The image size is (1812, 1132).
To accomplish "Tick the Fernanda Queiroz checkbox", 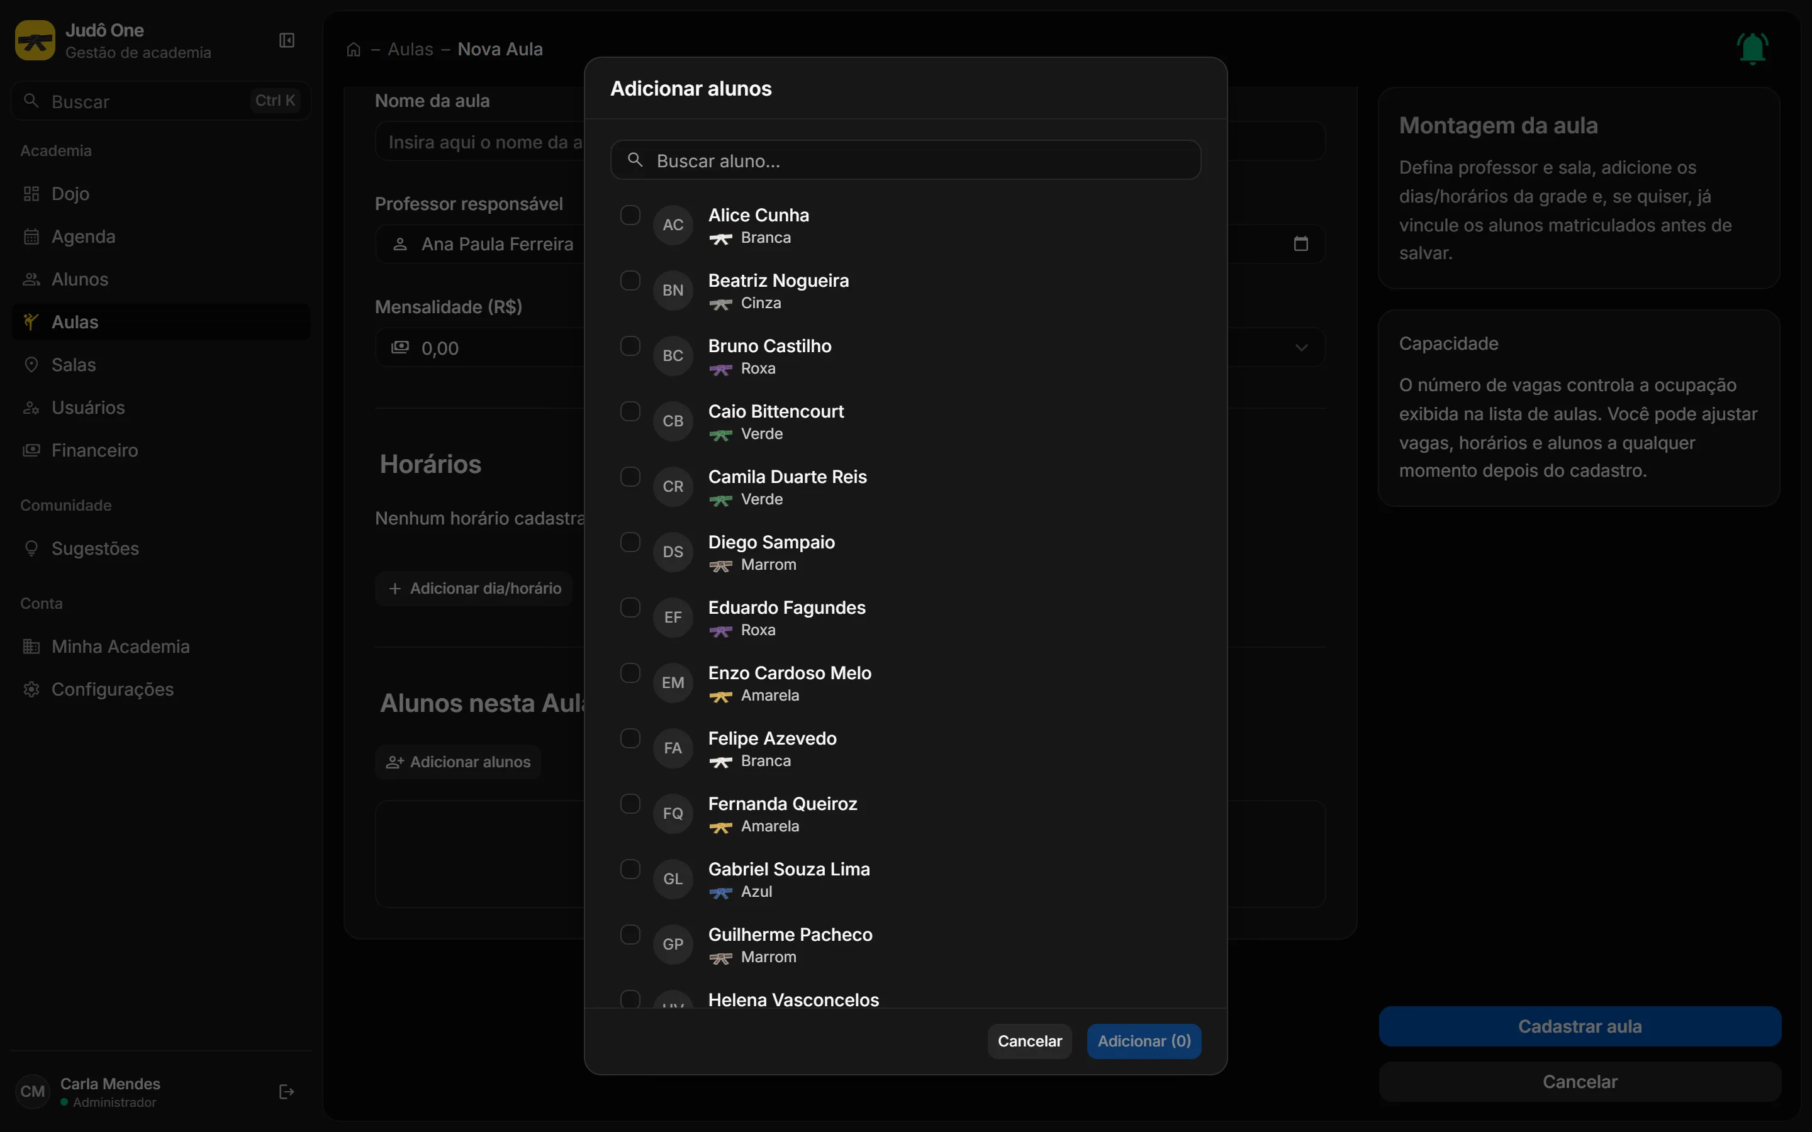I will [x=630, y=804].
